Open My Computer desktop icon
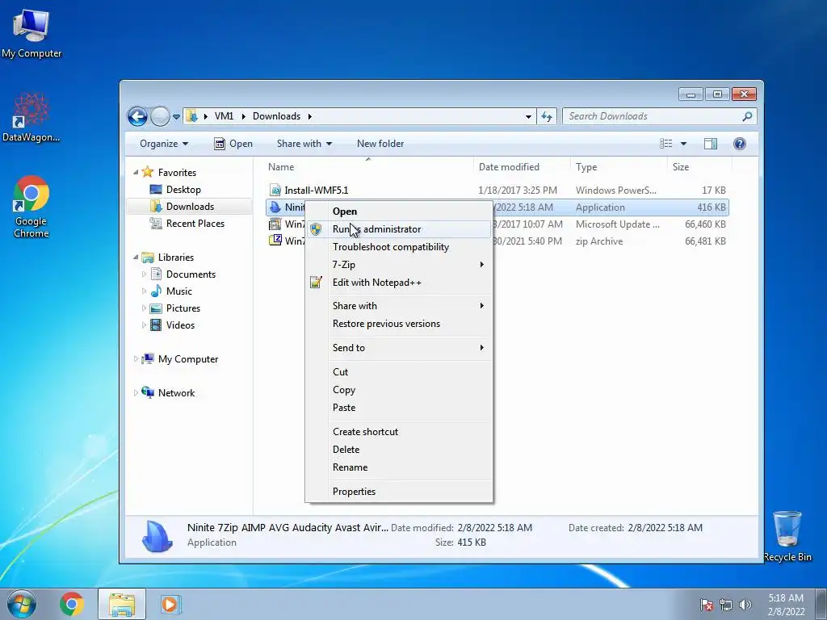This screenshot has height=620, width=827. click(31, 33)
